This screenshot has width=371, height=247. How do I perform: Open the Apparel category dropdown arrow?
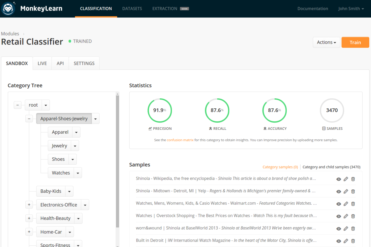[76, 132]
